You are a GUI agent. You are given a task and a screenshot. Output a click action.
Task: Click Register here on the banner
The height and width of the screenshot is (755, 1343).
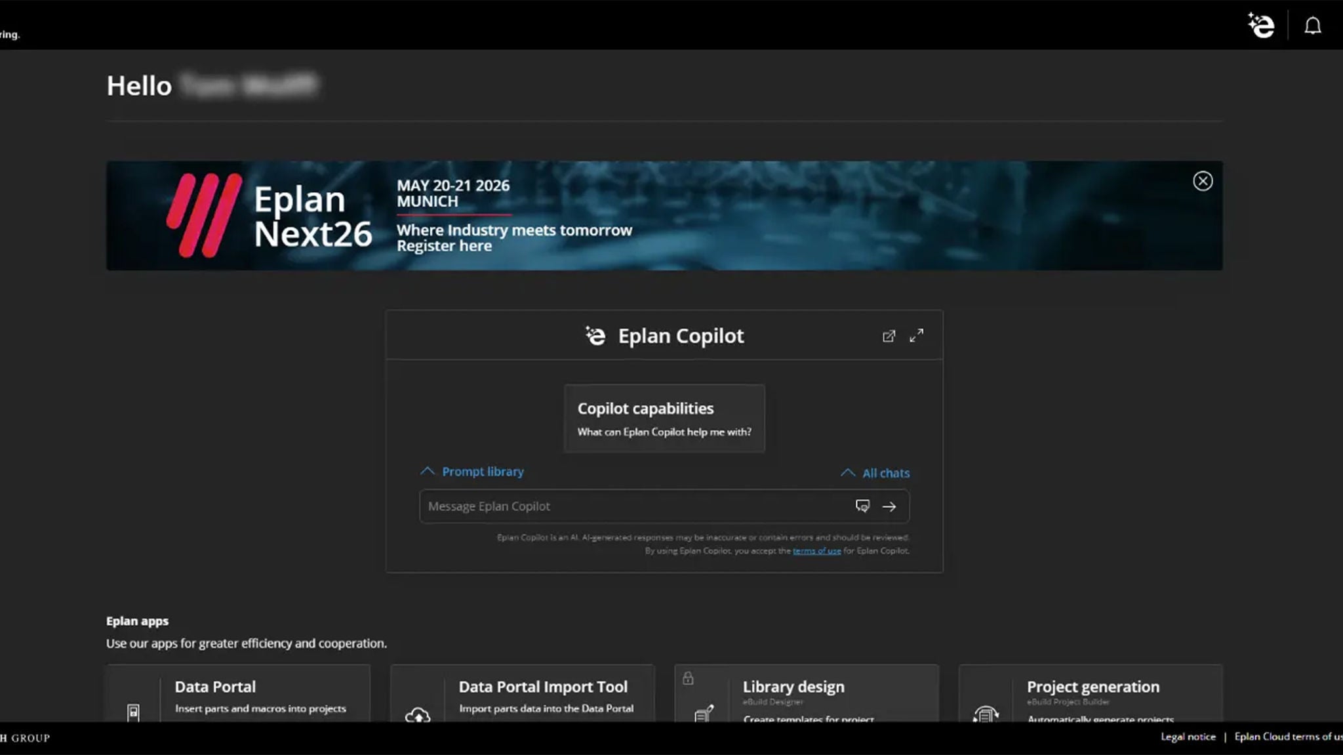(x=444, y=246)
